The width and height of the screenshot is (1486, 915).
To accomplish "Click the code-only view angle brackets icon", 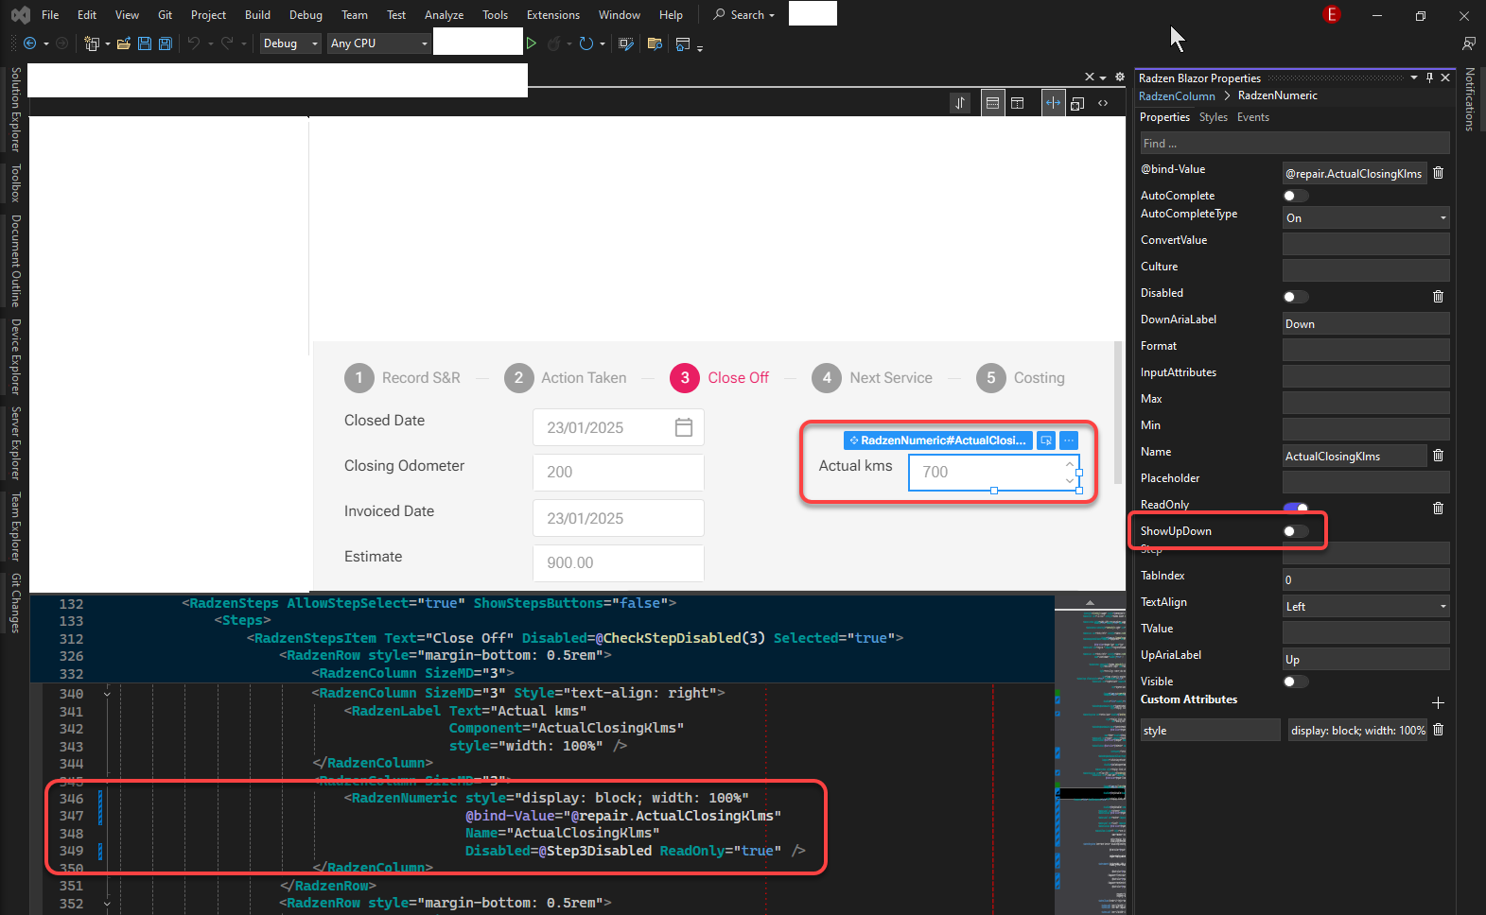I will point(1103,103).
